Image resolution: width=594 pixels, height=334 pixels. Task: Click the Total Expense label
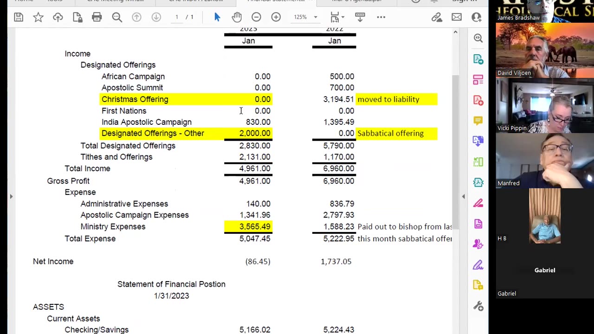[90, 238]
